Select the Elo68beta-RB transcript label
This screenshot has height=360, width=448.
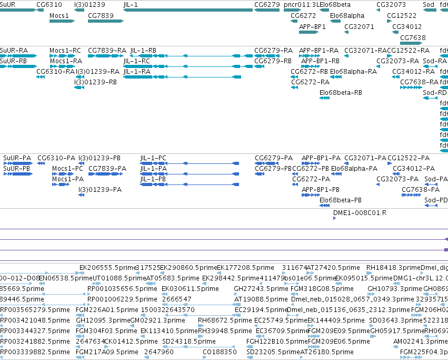pyautogui.click(x=341, y=93)
